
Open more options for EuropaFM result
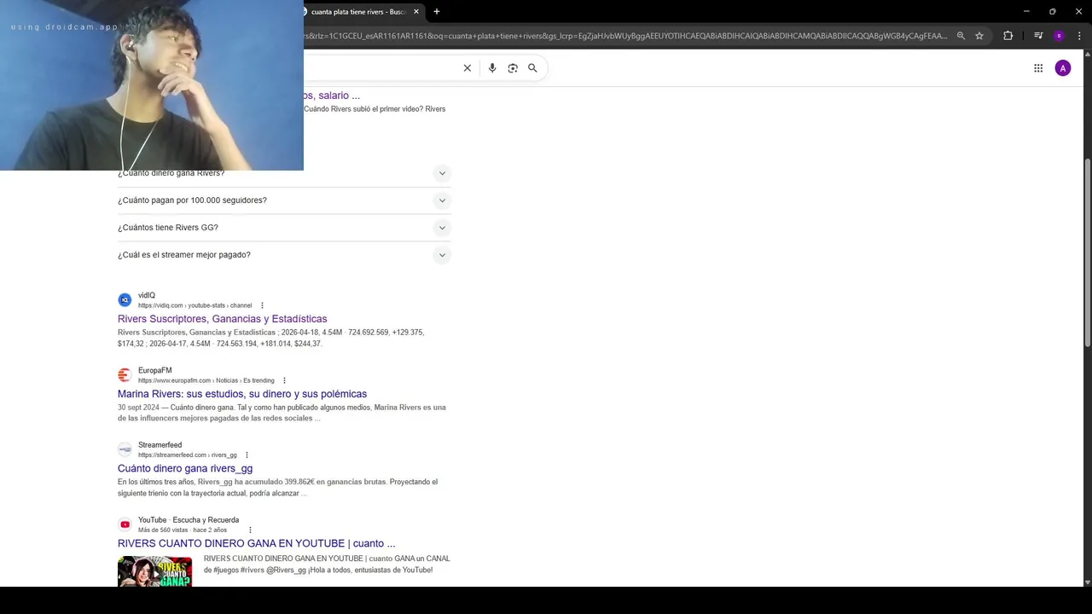(x=284, y=380)
